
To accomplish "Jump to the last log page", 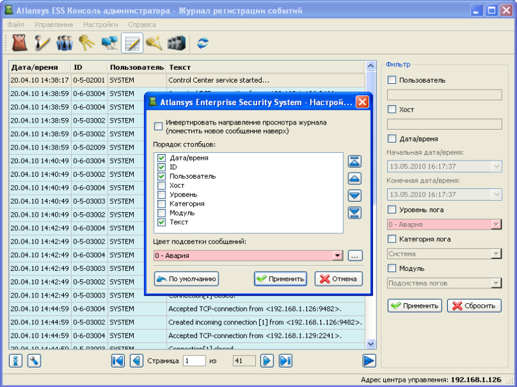I will click(286, 361).
